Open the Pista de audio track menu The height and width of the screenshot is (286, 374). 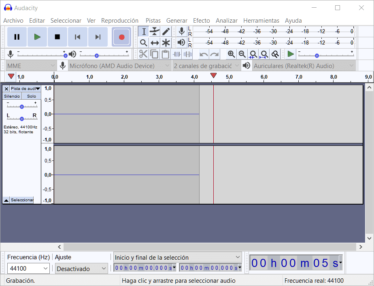pyautogui.click(x=25, y=89)
